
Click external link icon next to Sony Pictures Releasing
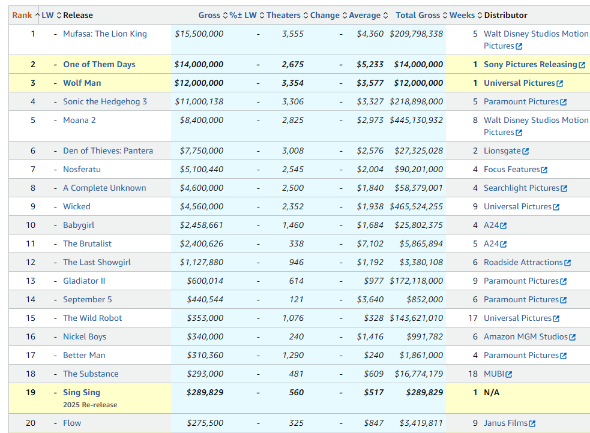tap(582, 65)
